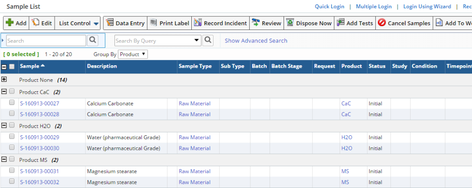Click the Record Incident icon
Viewport: 472px width, 188px height.
click(198, 23)
